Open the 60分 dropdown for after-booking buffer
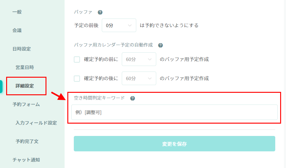Image resolution: width=286 pixels, height=168 pixels. coord(139,79)
